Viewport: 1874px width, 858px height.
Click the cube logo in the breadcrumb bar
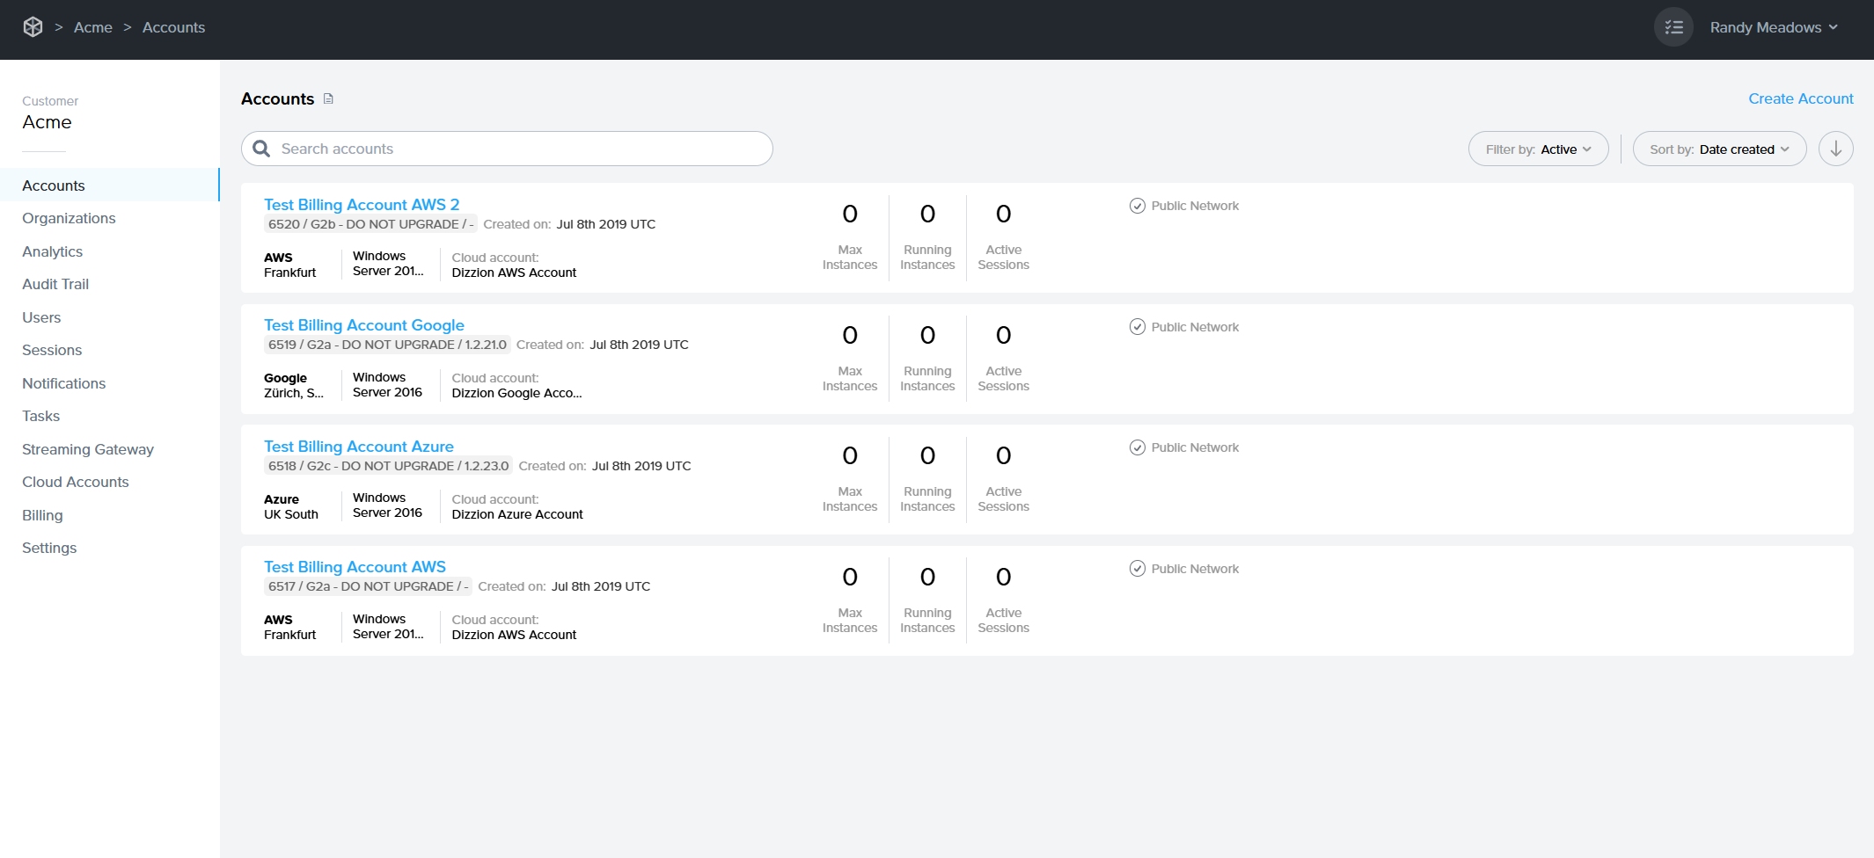tap(33, 26)
